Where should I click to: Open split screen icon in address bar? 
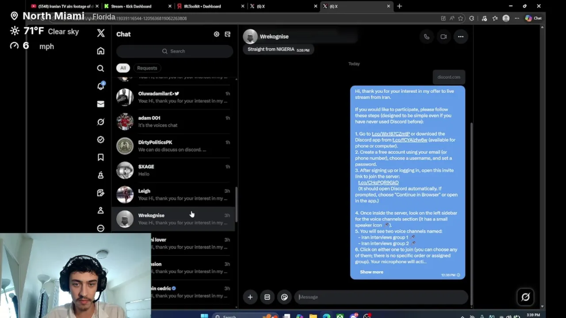[443, 18]
